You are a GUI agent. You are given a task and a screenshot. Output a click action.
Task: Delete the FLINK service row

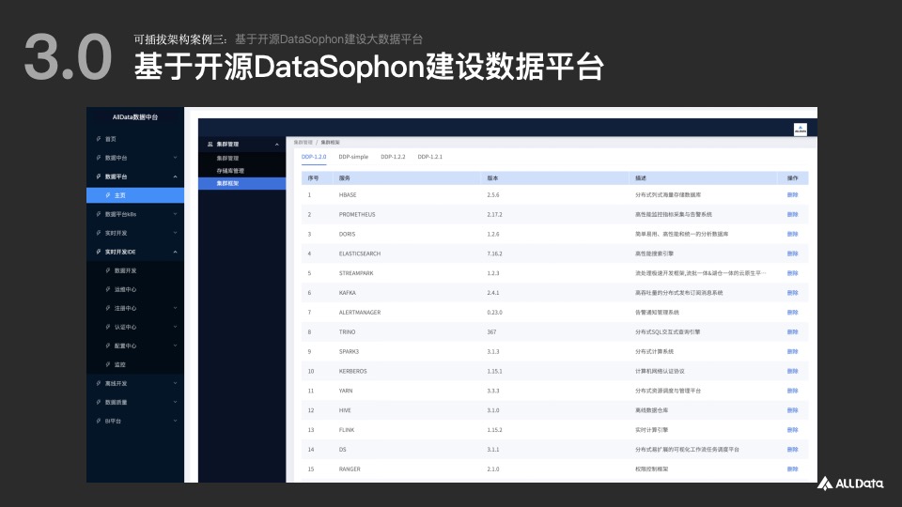pos(792,430)
